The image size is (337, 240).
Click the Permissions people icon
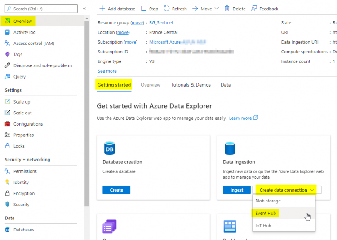pos(8,171)
